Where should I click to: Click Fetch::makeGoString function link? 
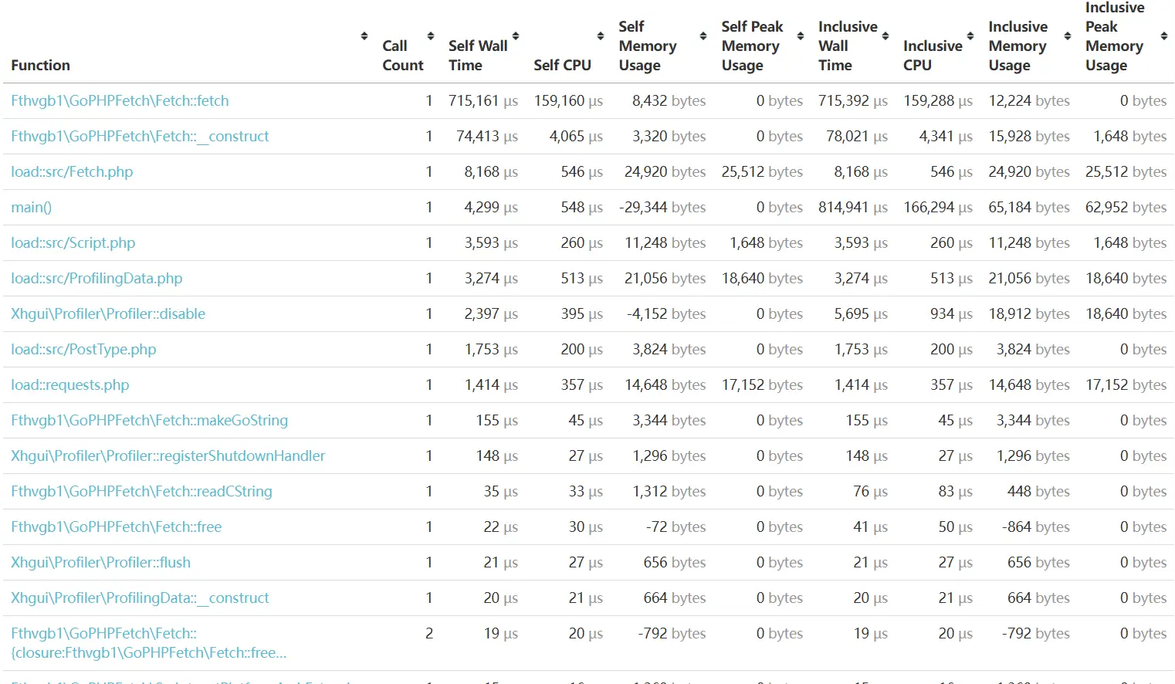(149, 421)
